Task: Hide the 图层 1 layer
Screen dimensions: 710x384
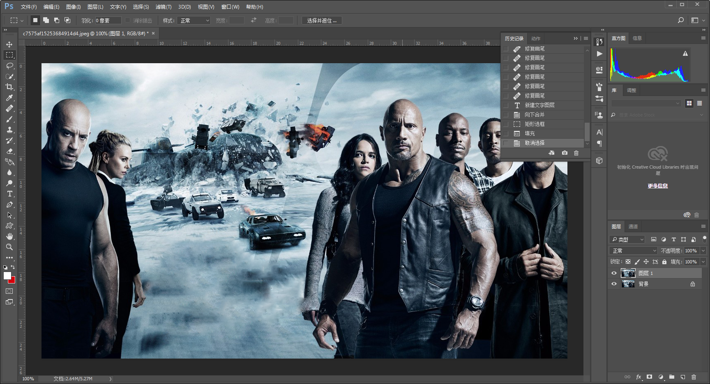Action: [x=614, y=273]
